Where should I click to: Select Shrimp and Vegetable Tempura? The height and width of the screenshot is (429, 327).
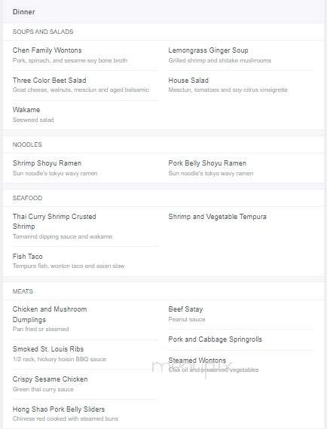217,217
